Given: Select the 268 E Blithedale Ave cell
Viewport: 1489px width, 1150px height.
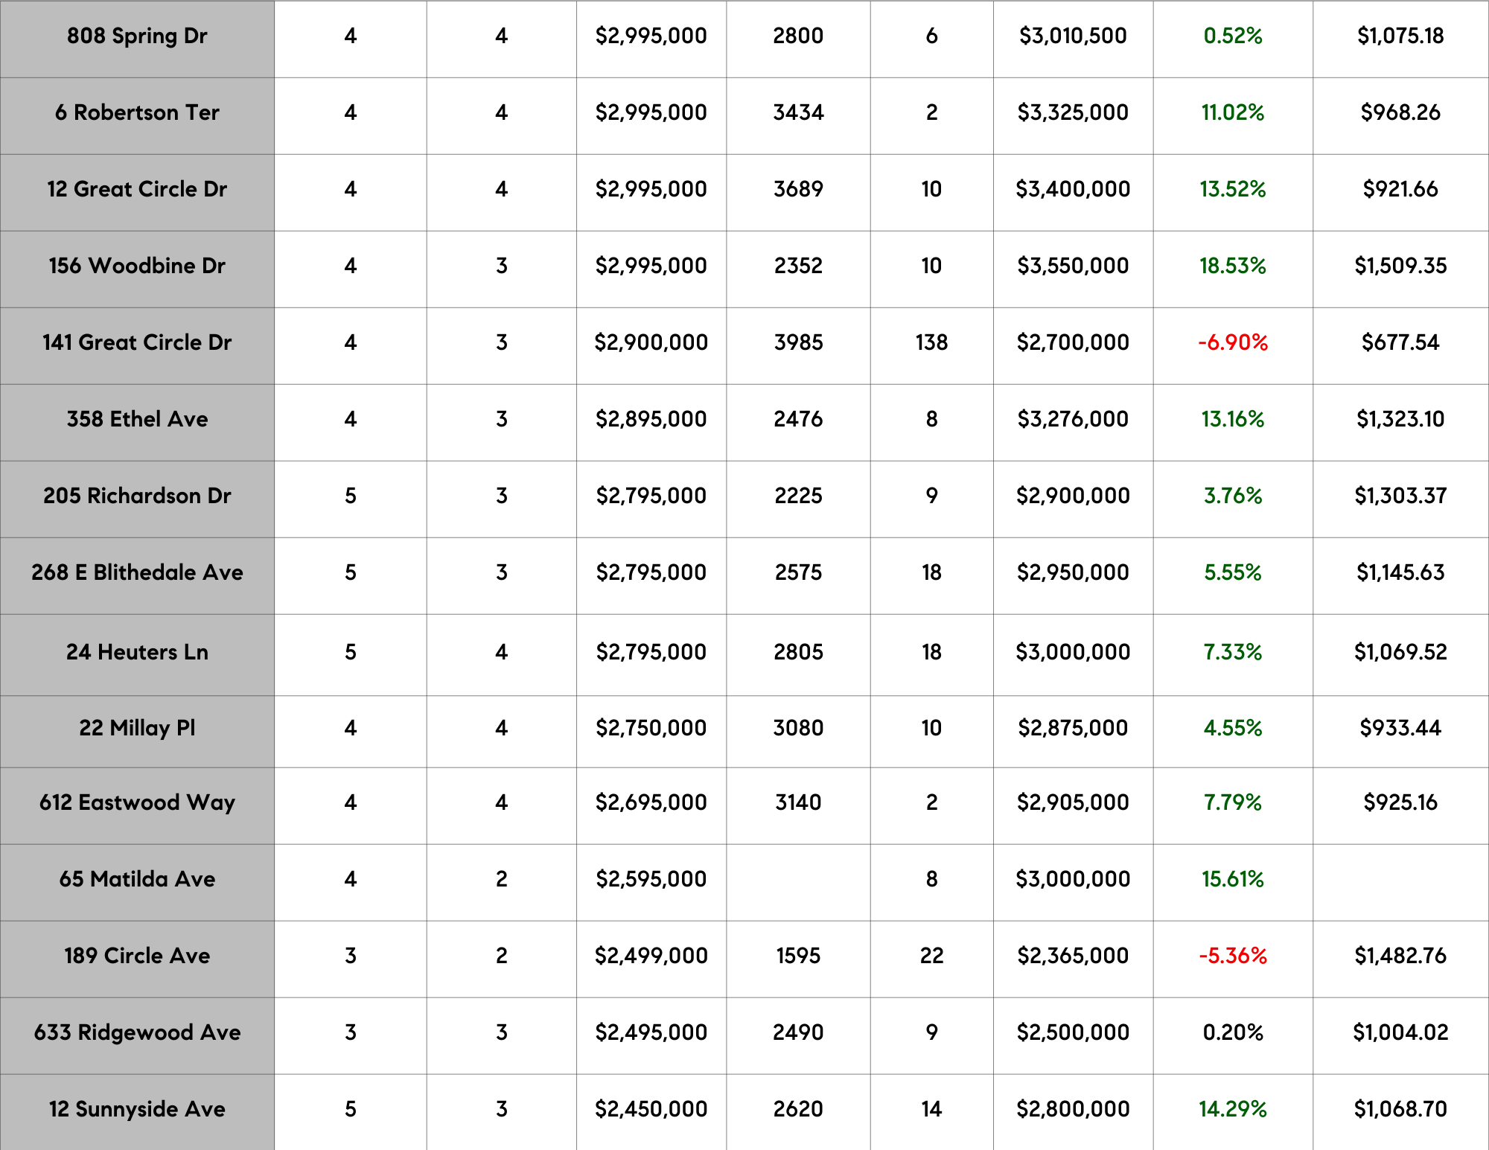Looking at the screenshot, I should click(137, 572).
